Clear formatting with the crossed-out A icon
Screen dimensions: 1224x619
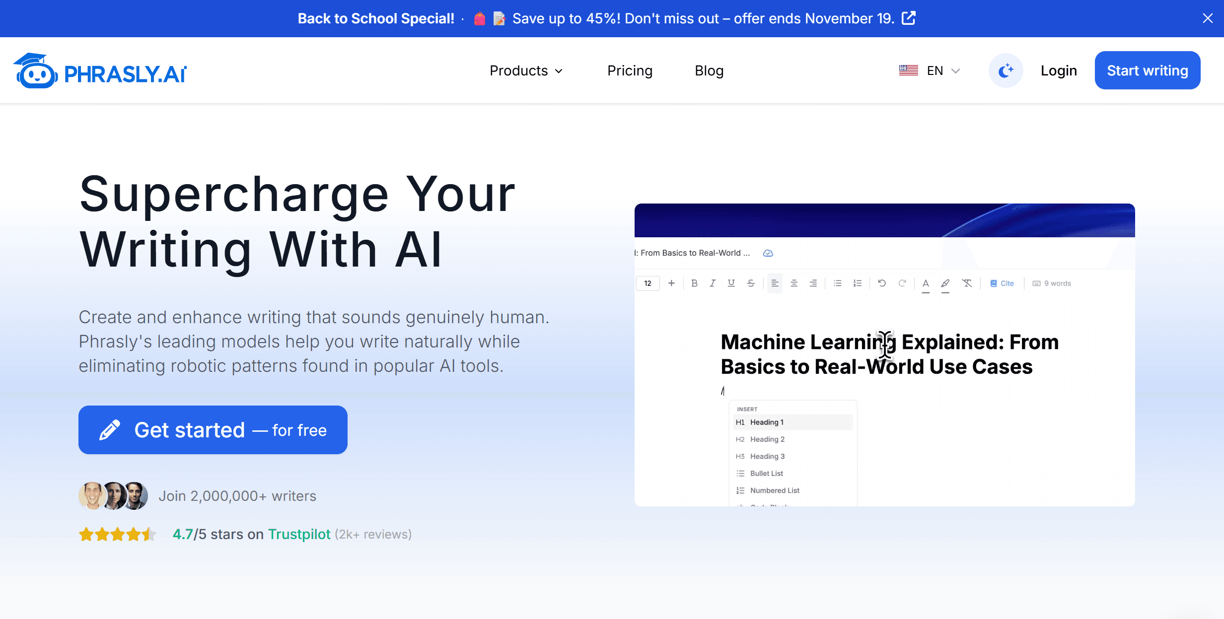point(967,283)
